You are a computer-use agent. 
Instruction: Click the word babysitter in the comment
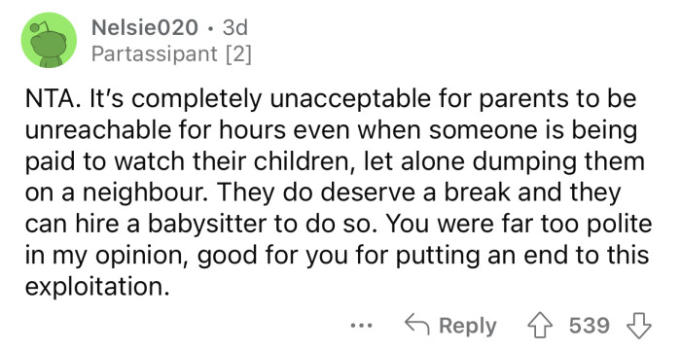207,225
